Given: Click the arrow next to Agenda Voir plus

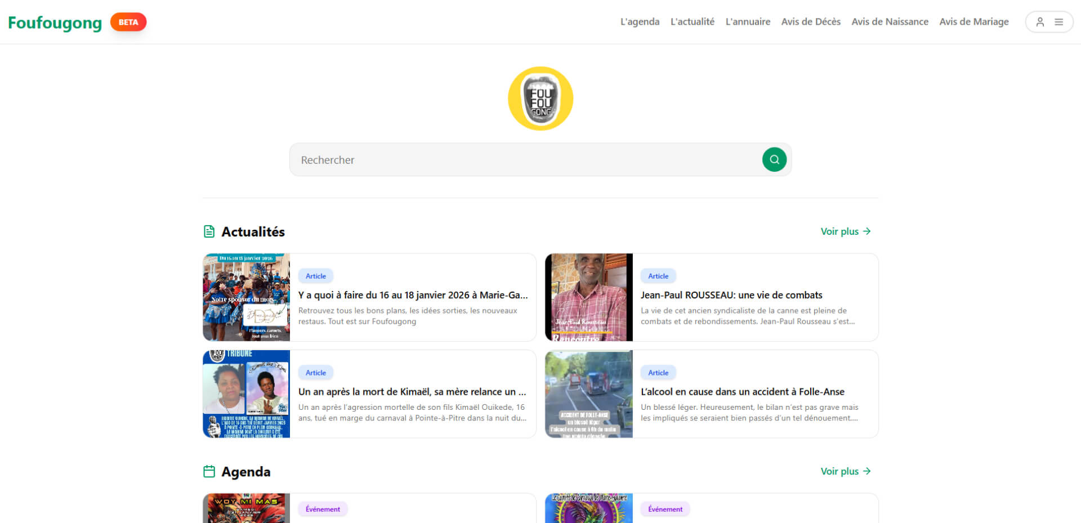Looking at the screenshot, I should 868,471.
